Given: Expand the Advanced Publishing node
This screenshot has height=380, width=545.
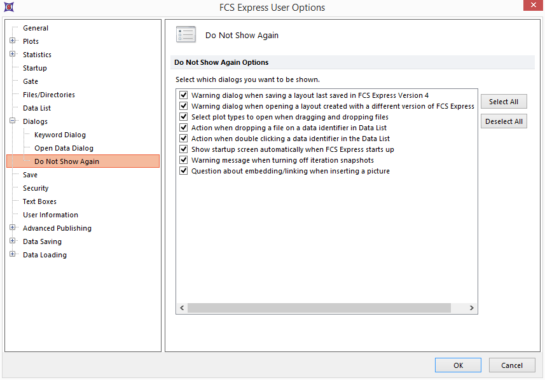Looking at the screenshot, I should [x=13, y=228].
